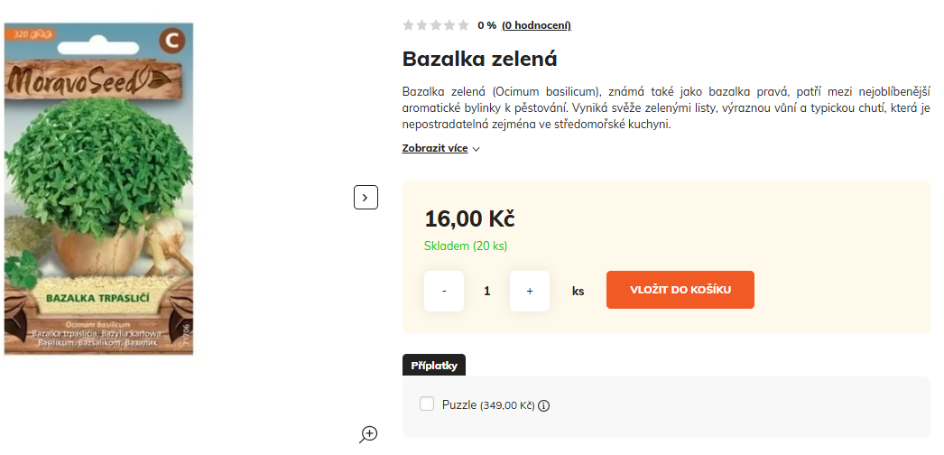Screen dimensions: 944x455
Task: Rate the product with the first star
Action: [x=408, y=25]
